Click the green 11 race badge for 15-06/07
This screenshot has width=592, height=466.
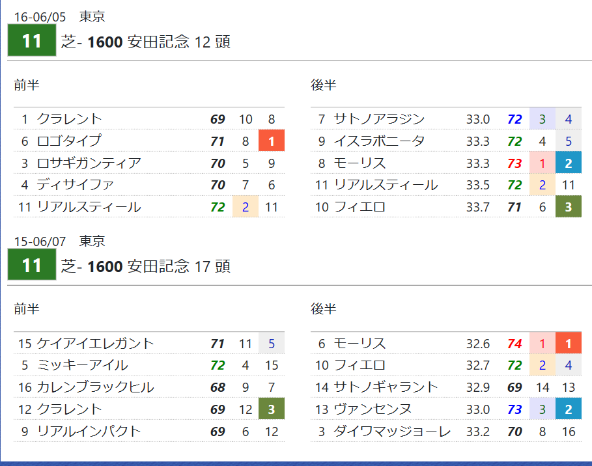(32, 264)
